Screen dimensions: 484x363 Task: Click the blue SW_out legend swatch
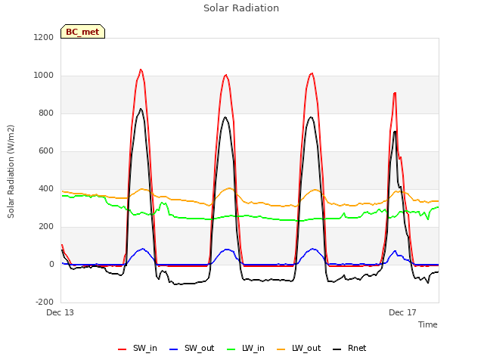point(174,349)
